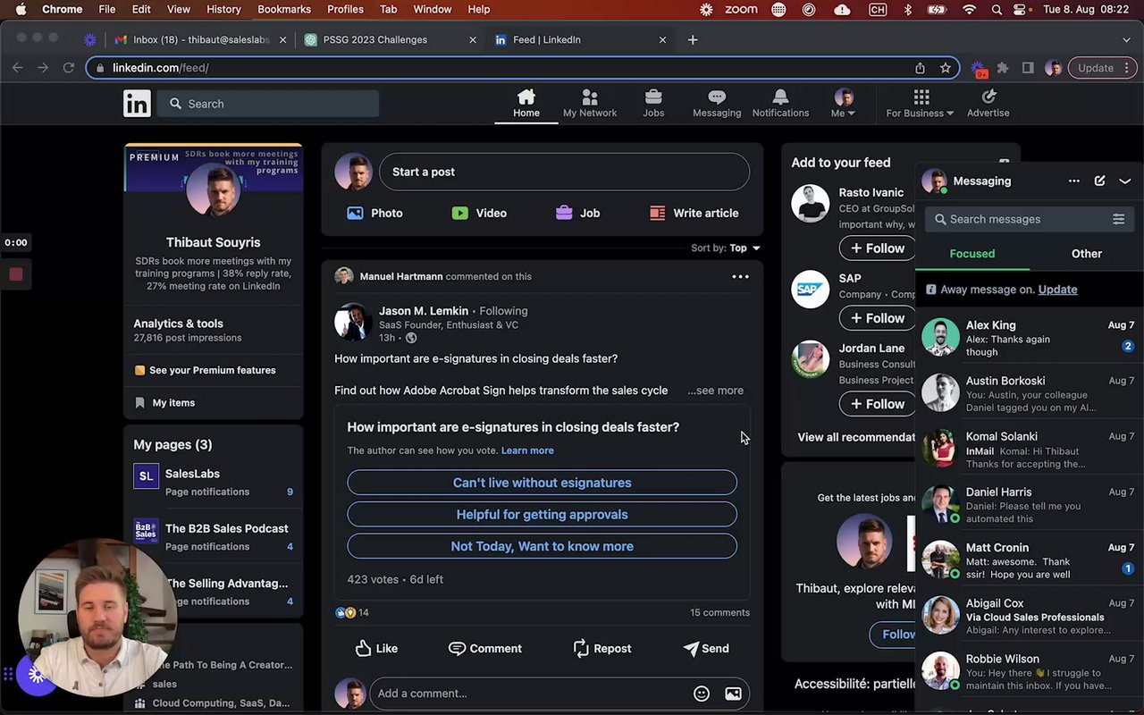Vote Can't live without esignatures
The width and height of the screenshot is (1144, 715).
542,483
